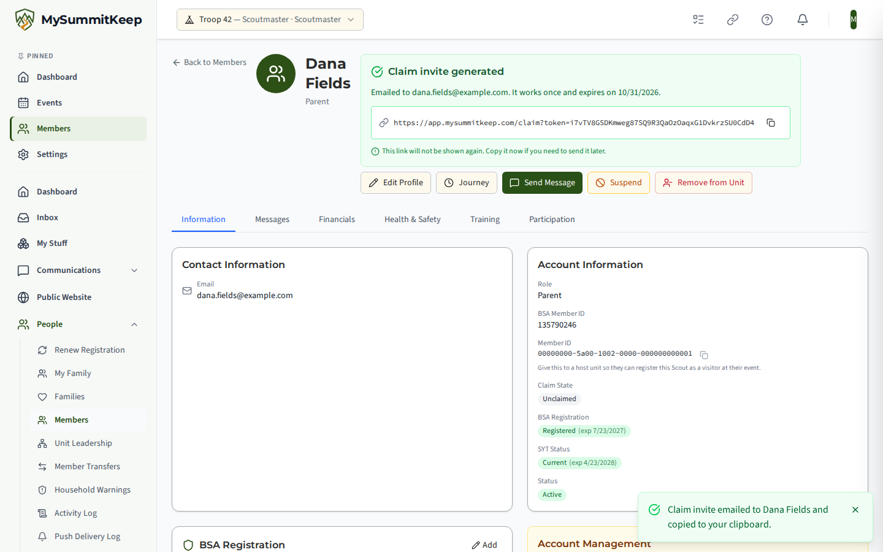Select the Information tab

point(204,220)
